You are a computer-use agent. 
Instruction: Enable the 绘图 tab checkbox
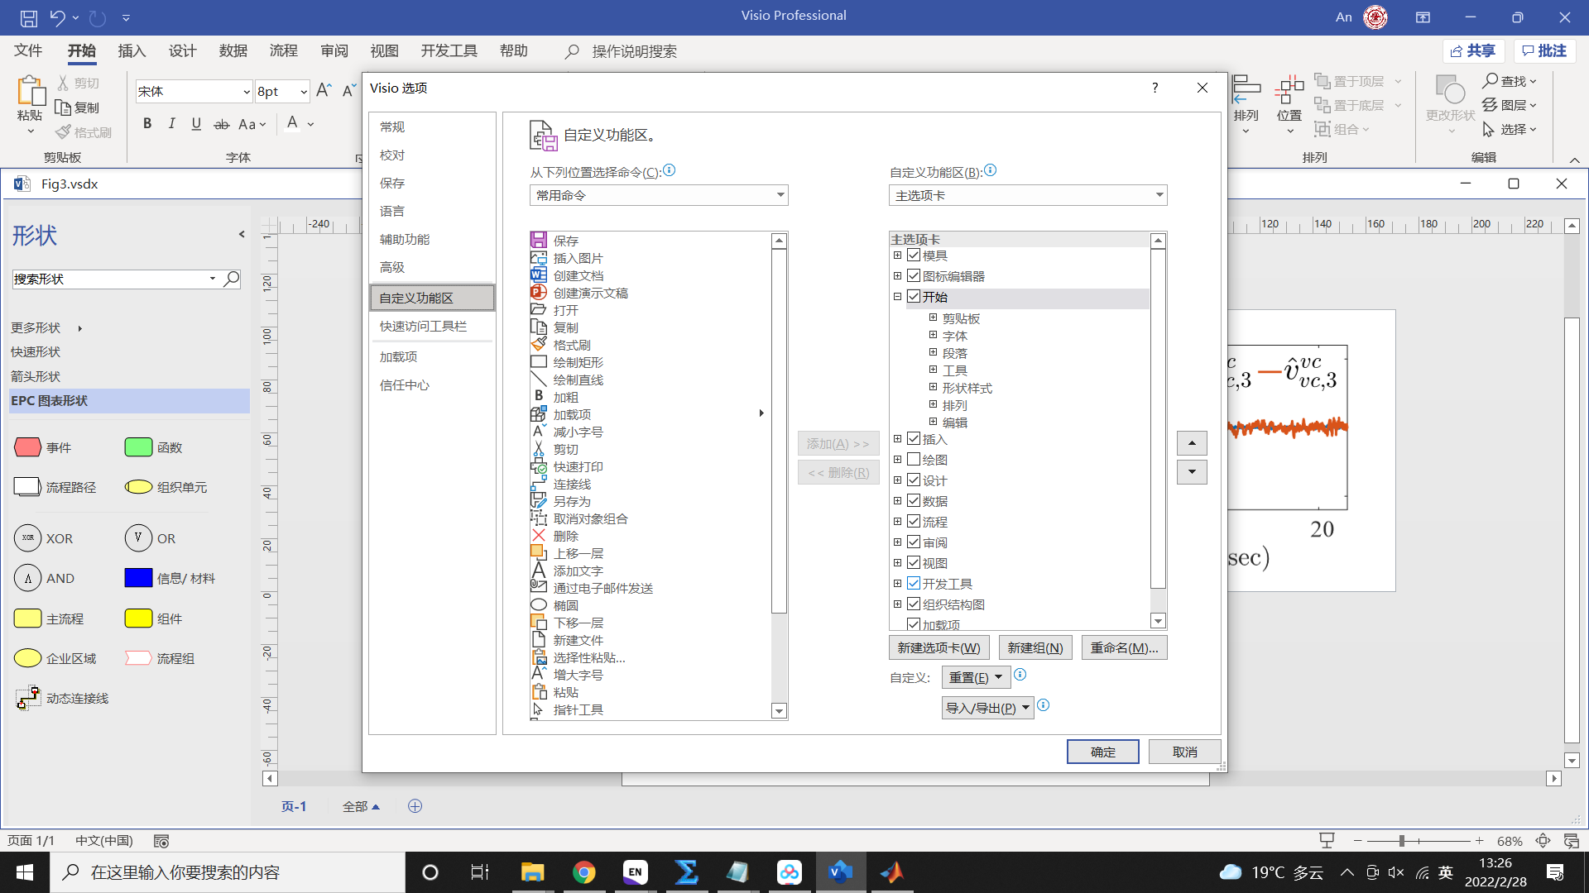(x=914, y=459)
